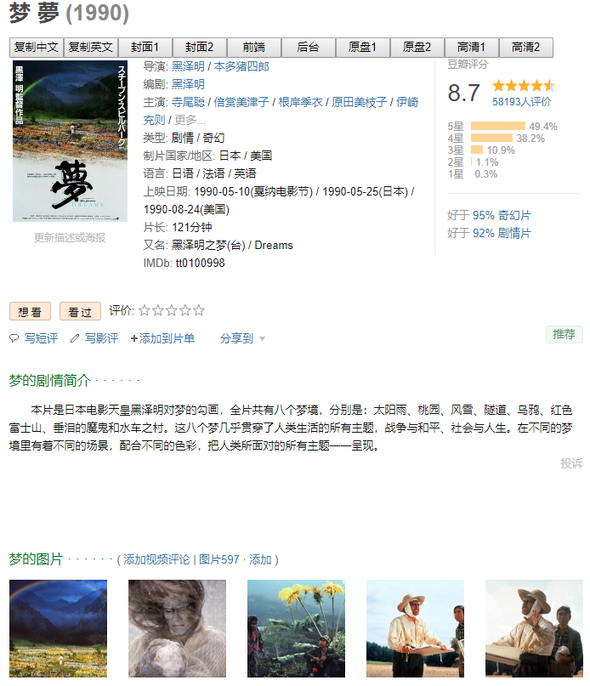This screenshot has height=686, width=590.
Task: Expand the 分享到 dropdown arrow
Action: (262, 338)
